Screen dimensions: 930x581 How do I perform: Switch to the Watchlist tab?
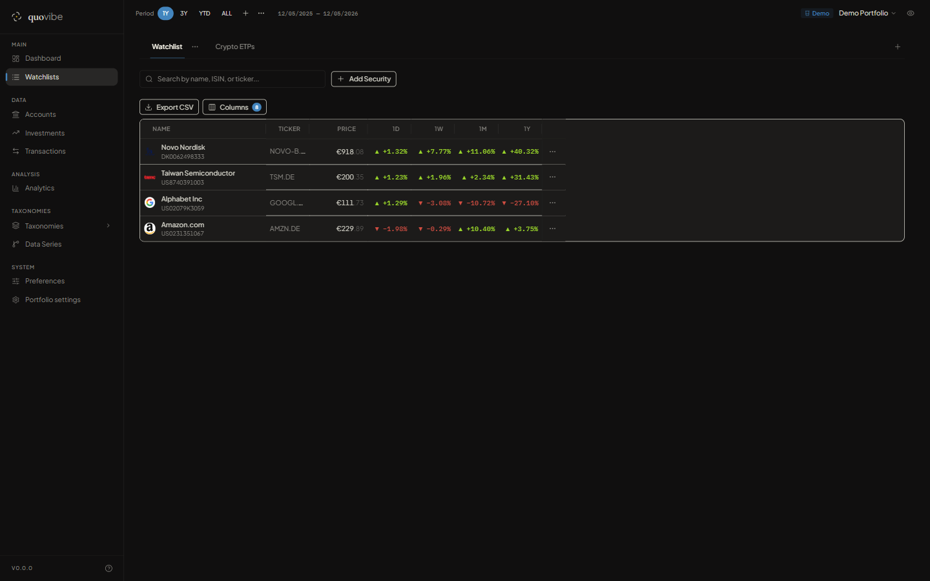(x=167, y=46)
